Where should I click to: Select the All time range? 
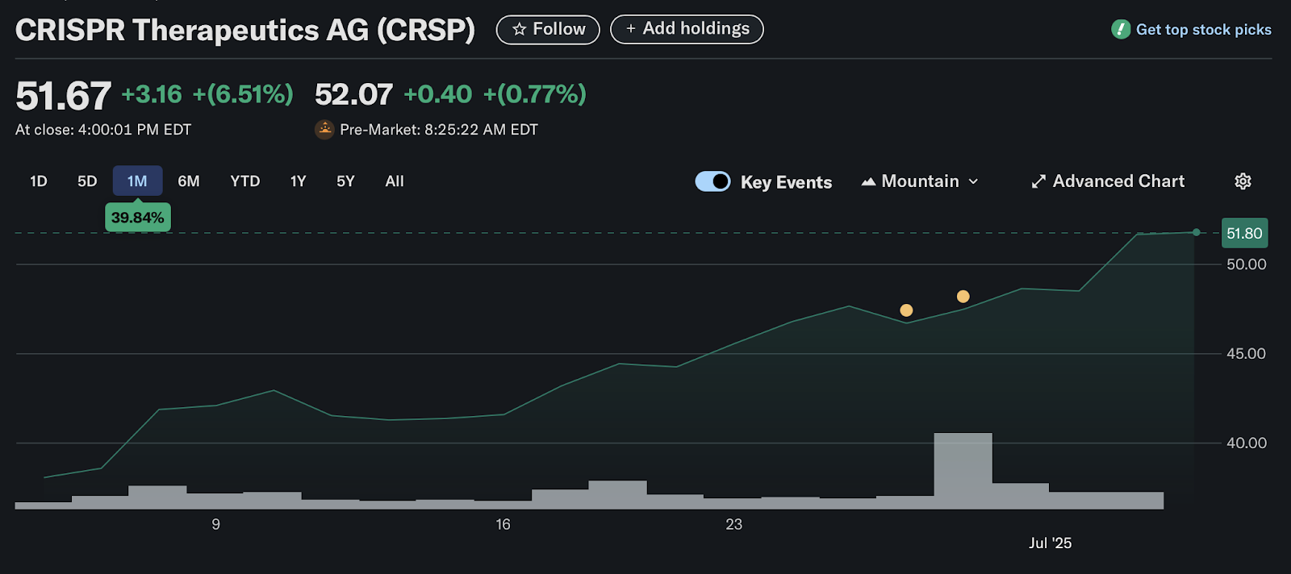395,181
